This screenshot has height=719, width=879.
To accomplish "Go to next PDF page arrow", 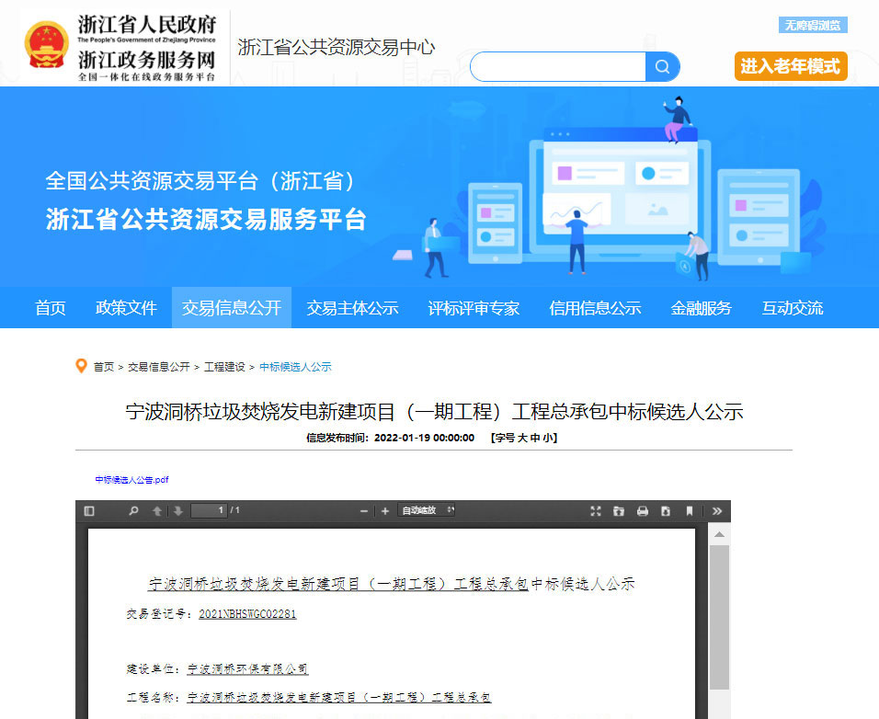I will pyautogui.click(x=177, y=511).
